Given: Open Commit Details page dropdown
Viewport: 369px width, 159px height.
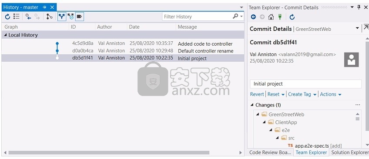Looking at the screenshot, I should pos(357,28).
